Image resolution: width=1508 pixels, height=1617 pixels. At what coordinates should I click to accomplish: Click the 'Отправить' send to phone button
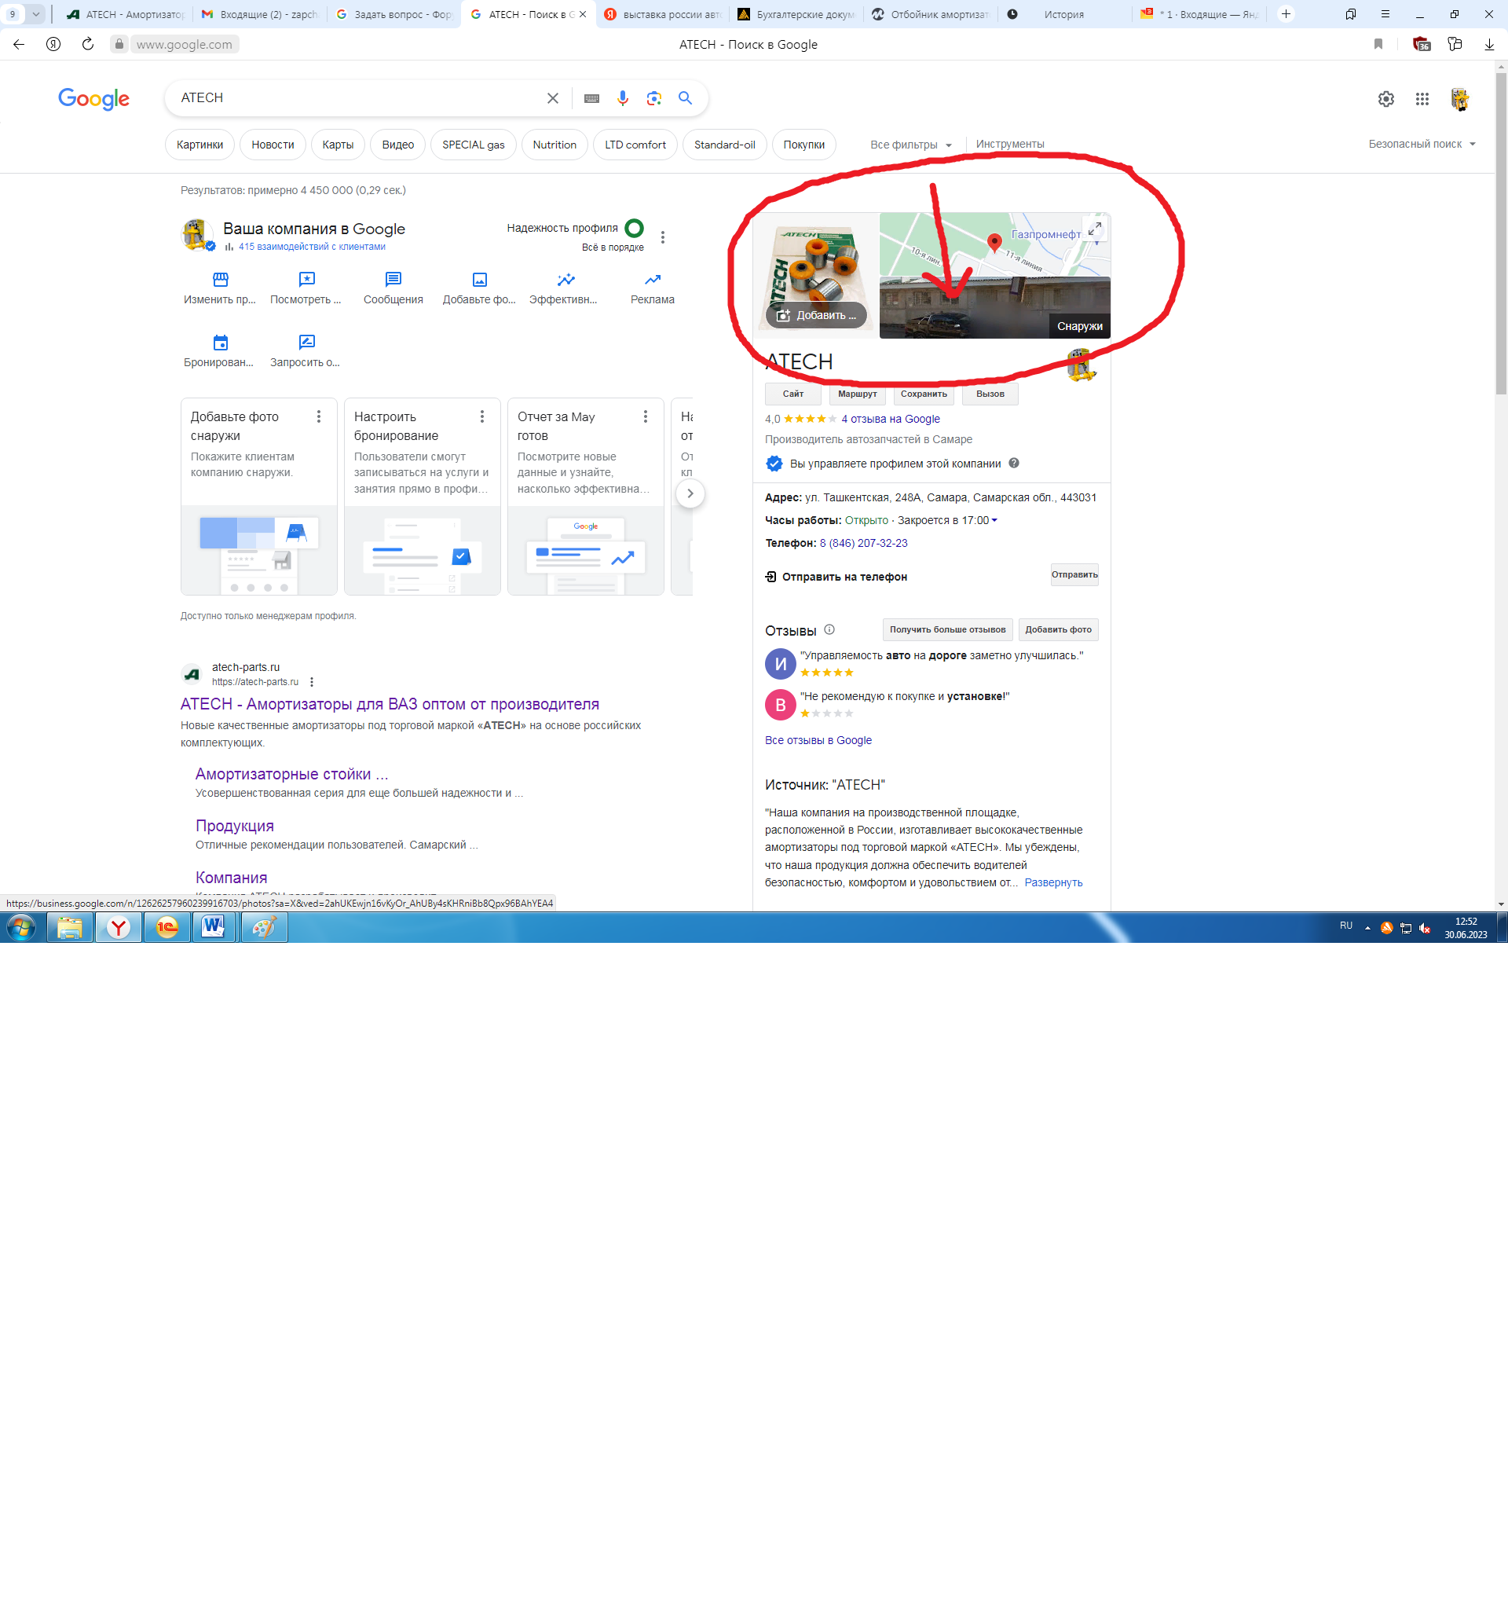pos(1074,574)
